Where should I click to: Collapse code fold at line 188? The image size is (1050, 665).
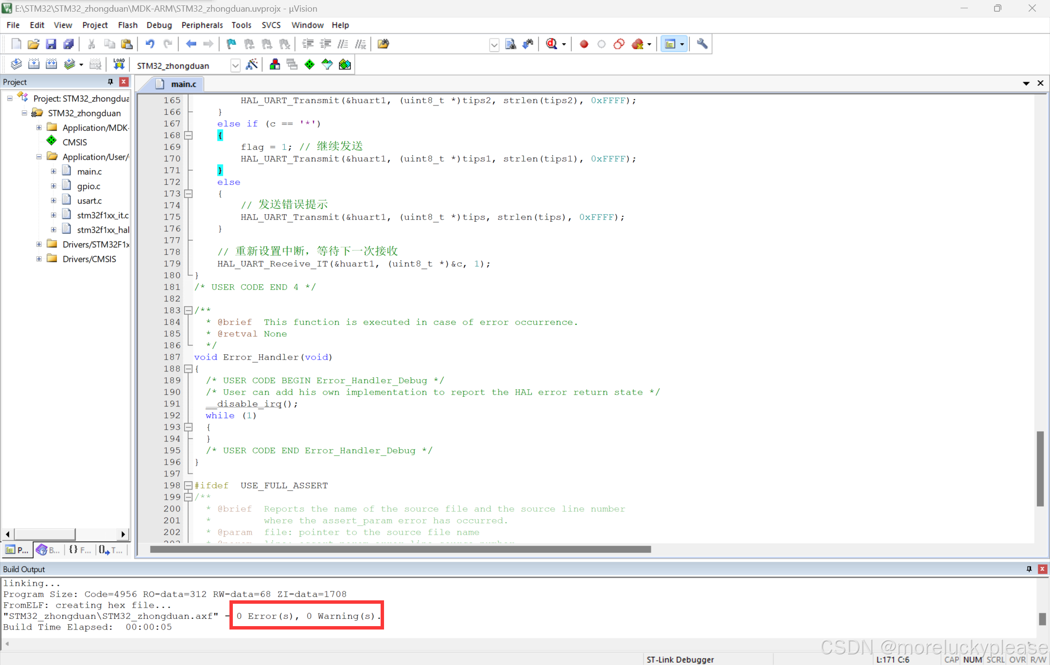click(188, 368)
